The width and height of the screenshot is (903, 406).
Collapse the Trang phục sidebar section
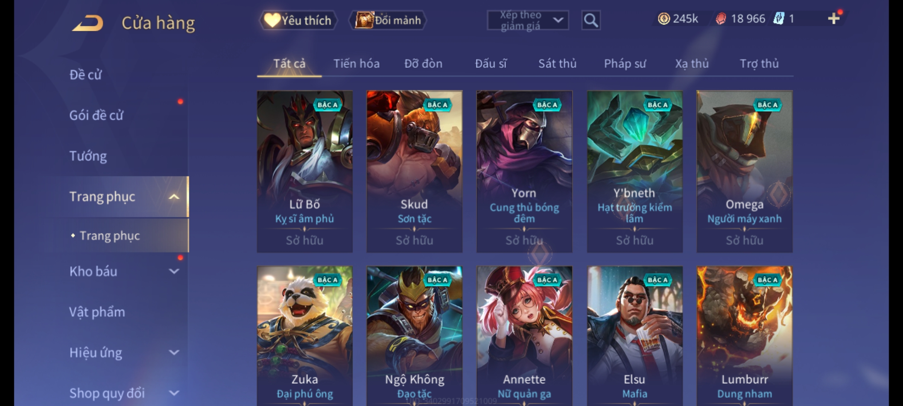(x=174, y=197)
